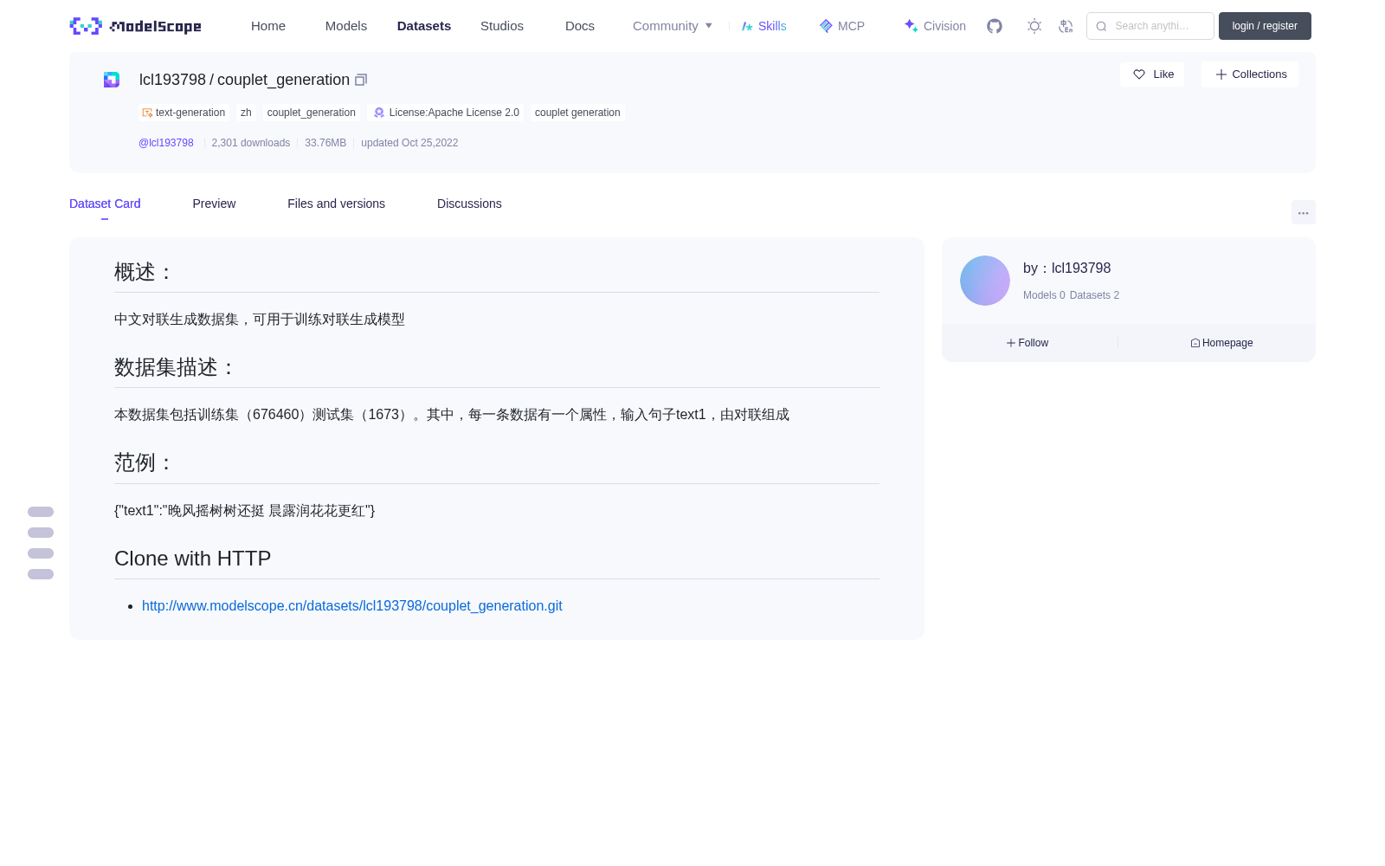
Task: Select the Dataset Card tab
Action: click(105, 204)
